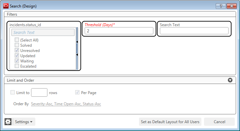Uncheck the Waiting status checkbox

click(17, 61)
